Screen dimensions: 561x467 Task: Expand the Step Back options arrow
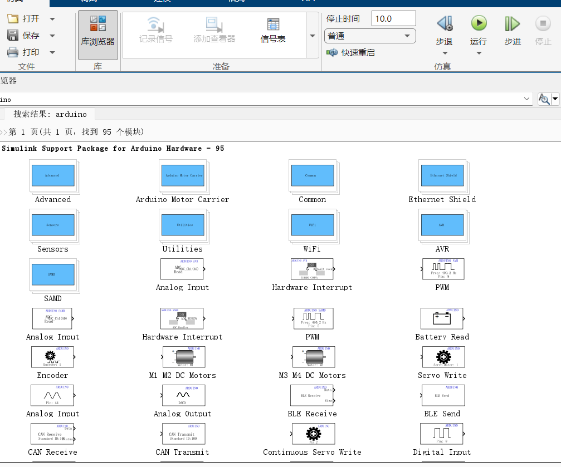click(445, 53)
